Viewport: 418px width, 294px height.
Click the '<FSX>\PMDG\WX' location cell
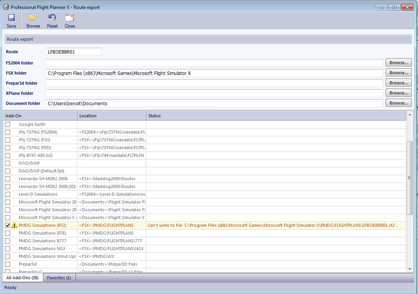coord(111,256)
